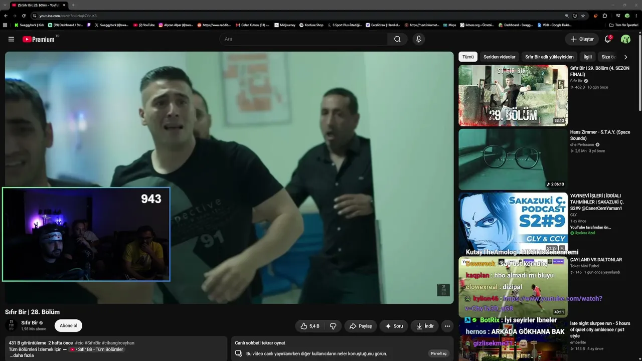
Task: Like the video with 5,4 B likes
Action: tap(310, 326)
